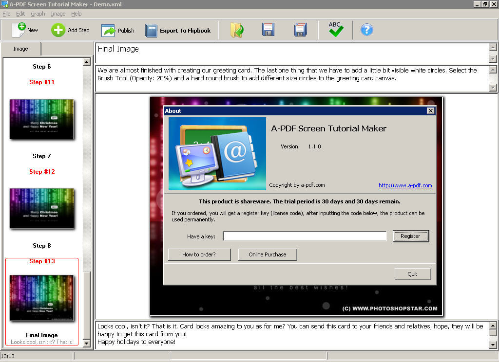Open help with the blue question mark icon
The height and width of the screenshot is (362, 499).
pos(366,30)
